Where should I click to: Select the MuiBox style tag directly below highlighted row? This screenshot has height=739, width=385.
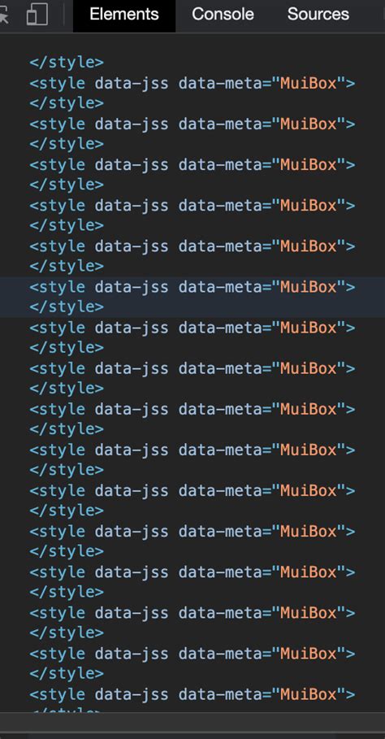click(192, 327)
